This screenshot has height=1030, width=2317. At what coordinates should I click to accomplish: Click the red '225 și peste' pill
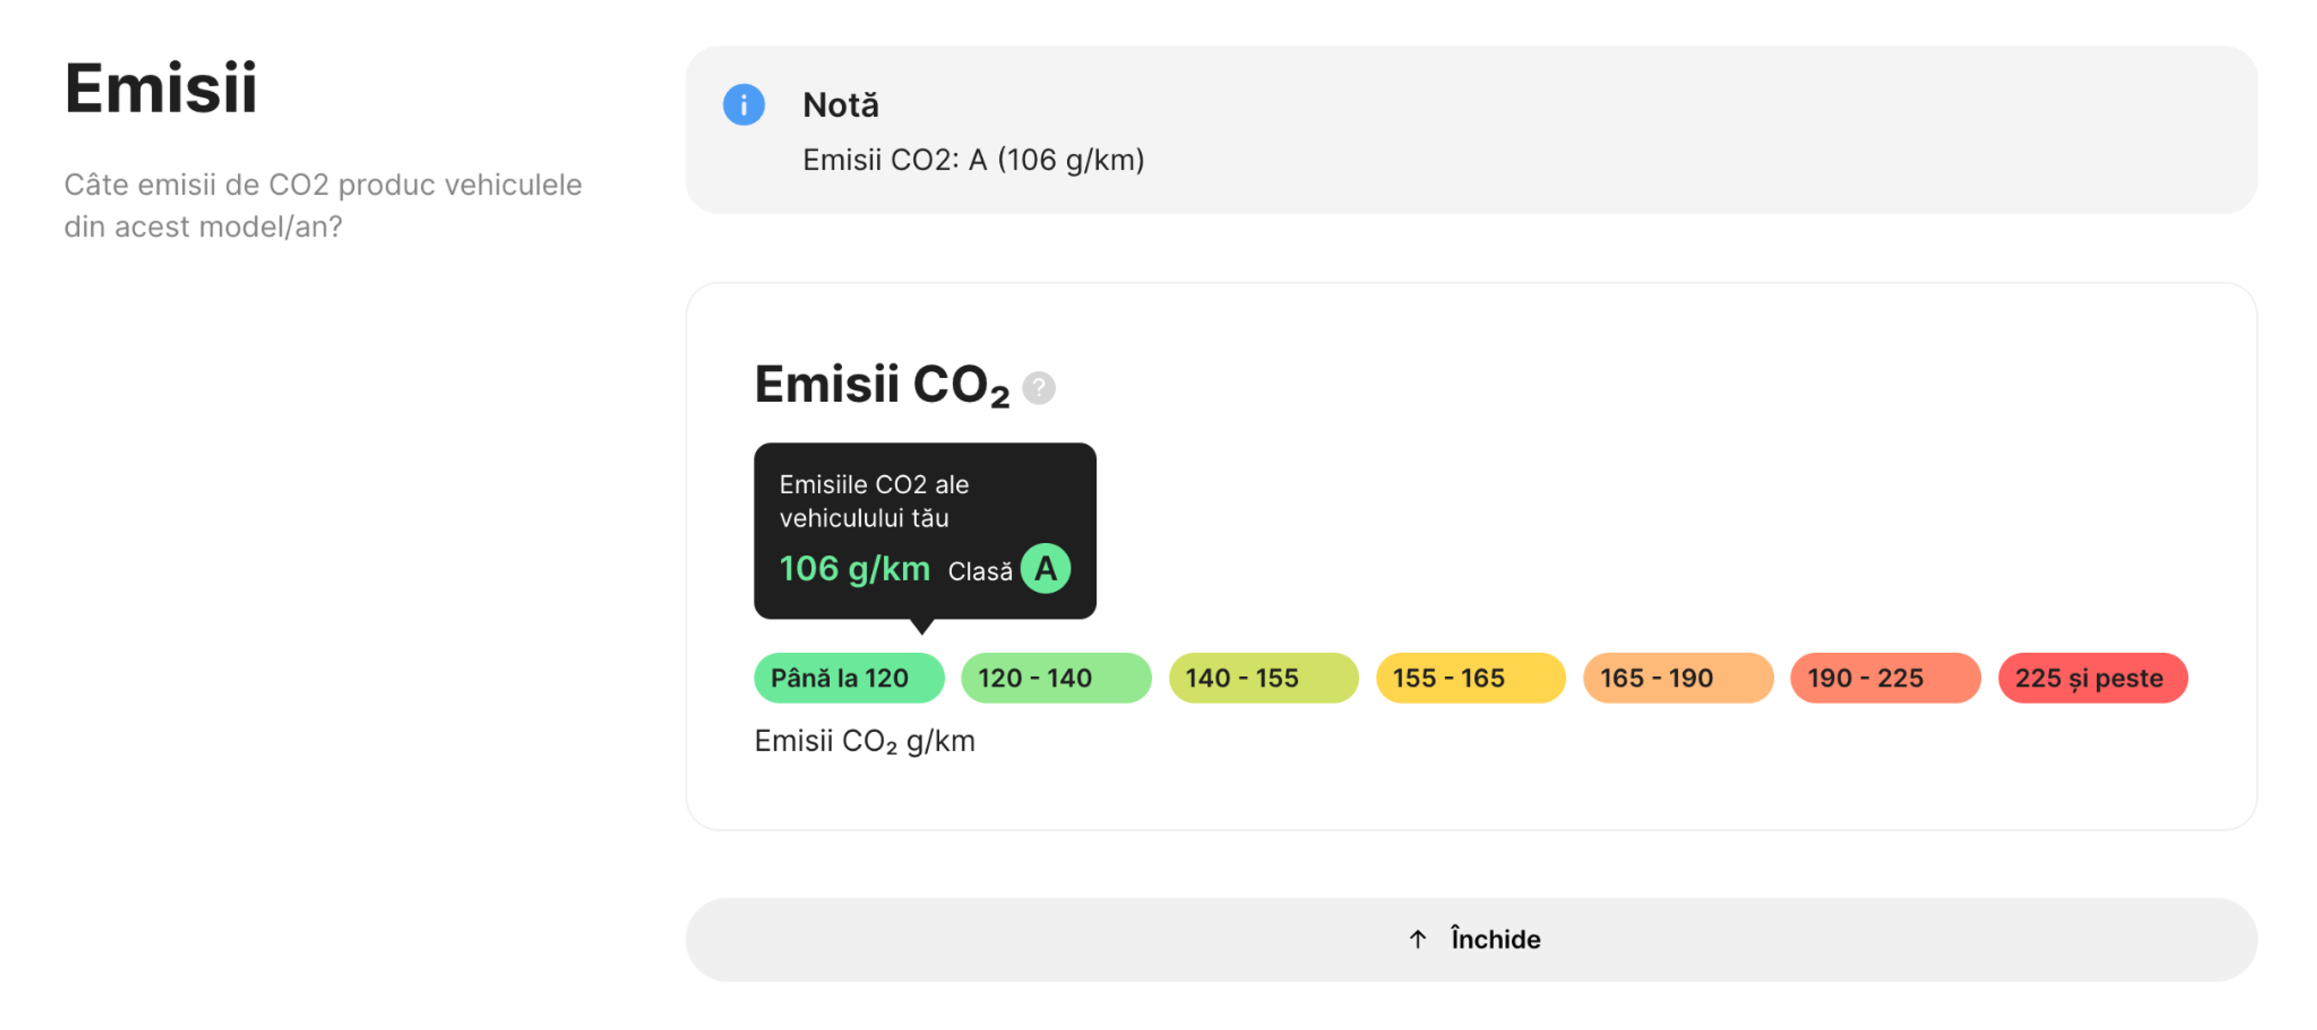[2092, 678]
